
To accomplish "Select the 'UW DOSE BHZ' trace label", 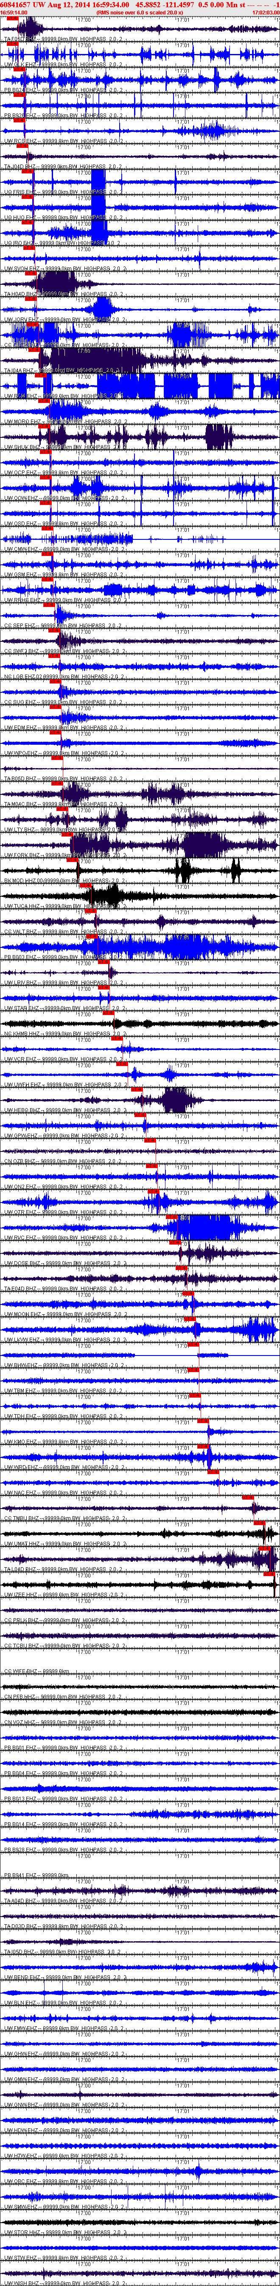I will click(23, 1262).
